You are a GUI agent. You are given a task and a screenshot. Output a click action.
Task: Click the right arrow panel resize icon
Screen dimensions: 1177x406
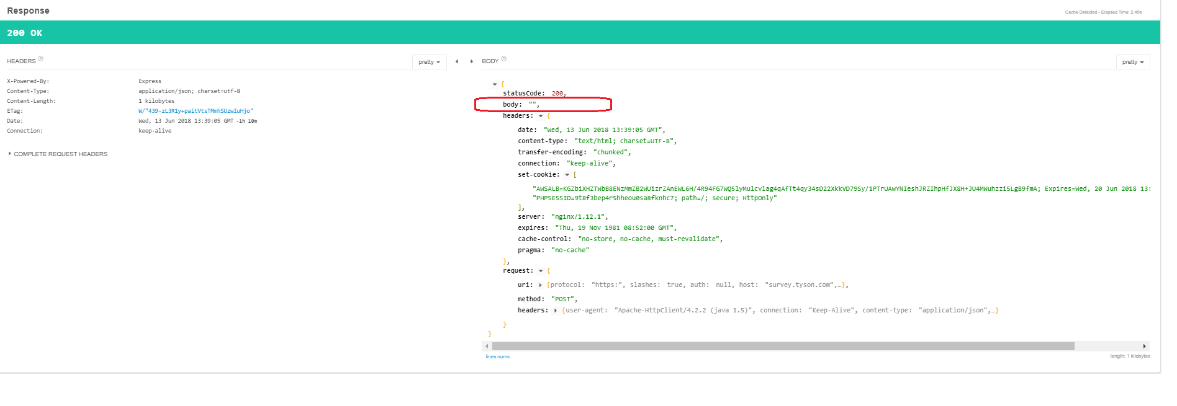pyautogui.click(x=472, y=61)
